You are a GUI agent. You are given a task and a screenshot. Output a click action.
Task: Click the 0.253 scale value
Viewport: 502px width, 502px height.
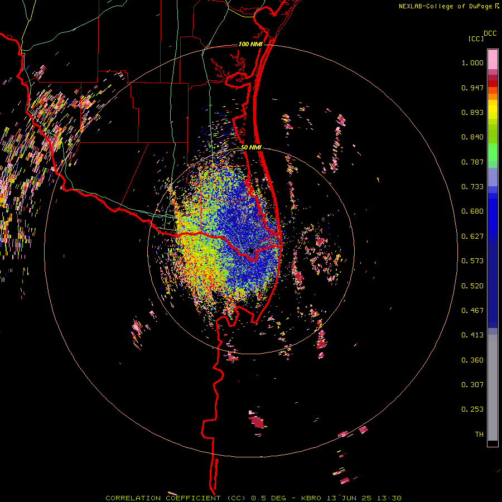tap(472, 409)
